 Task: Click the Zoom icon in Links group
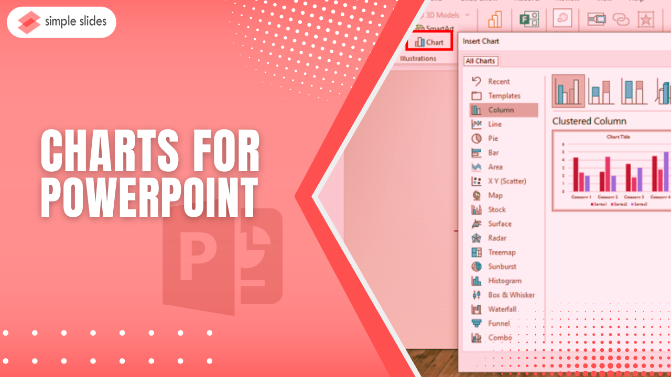coord(597,19)
